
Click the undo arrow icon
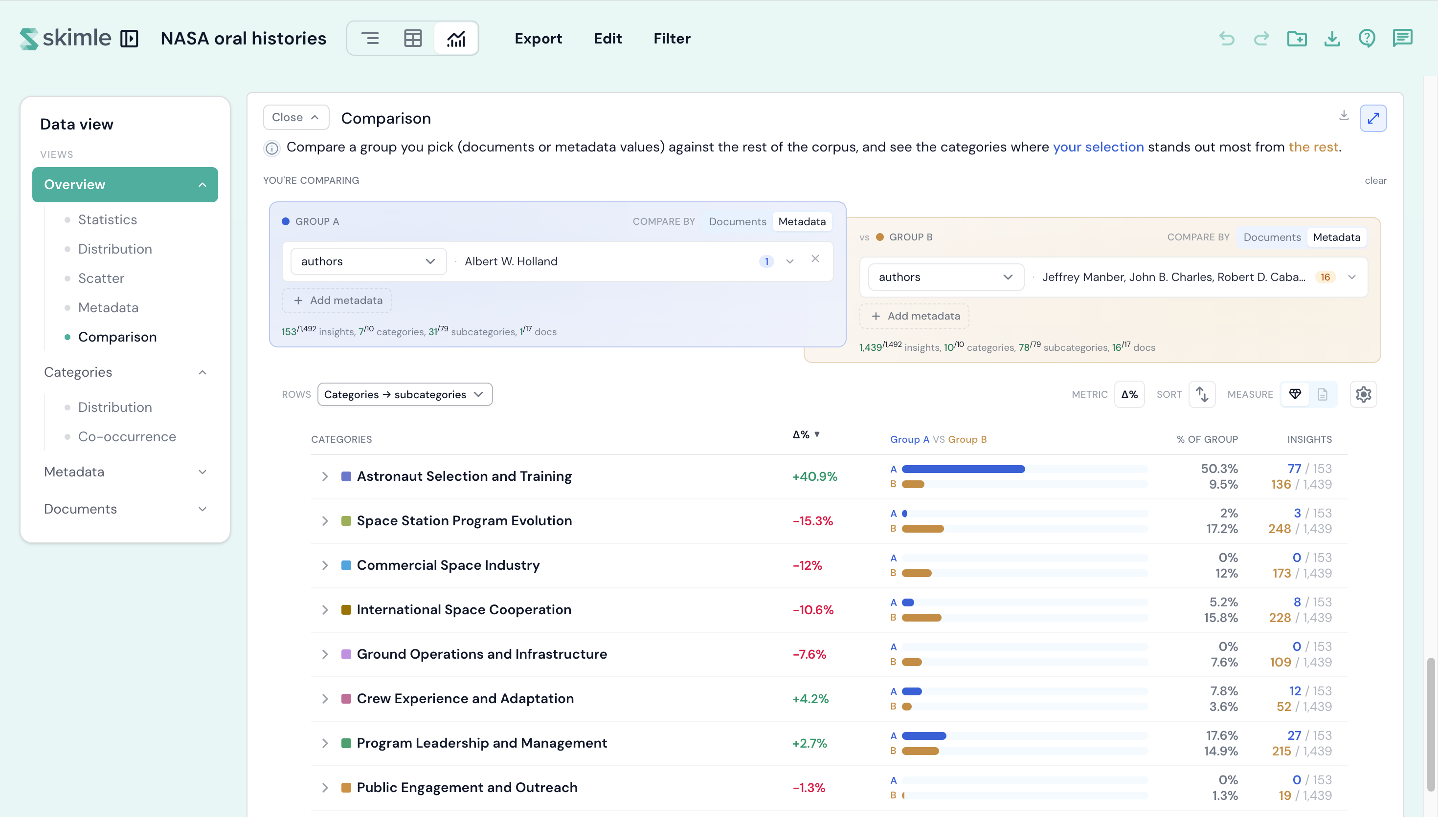coord(1226,38)
